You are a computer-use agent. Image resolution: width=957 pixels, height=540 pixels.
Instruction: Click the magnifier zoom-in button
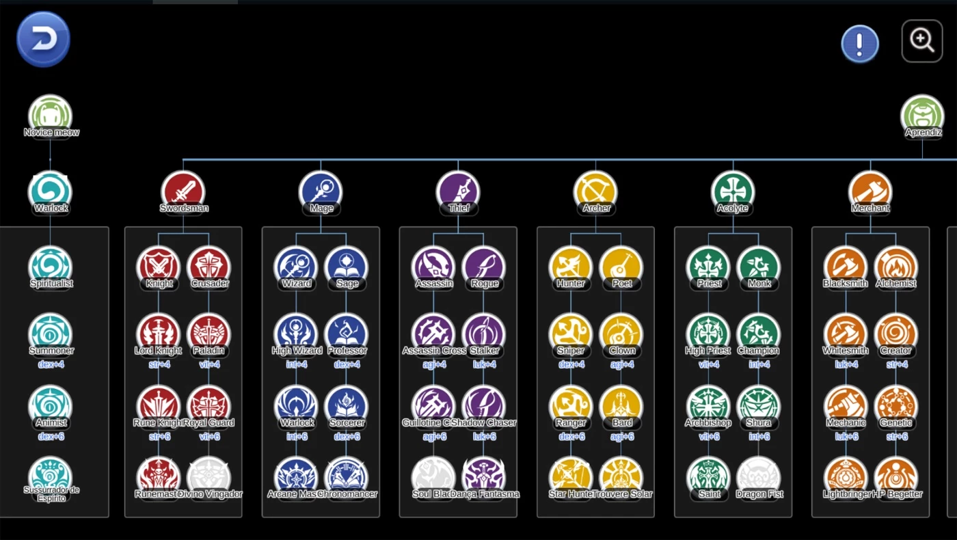pos(922,41)
